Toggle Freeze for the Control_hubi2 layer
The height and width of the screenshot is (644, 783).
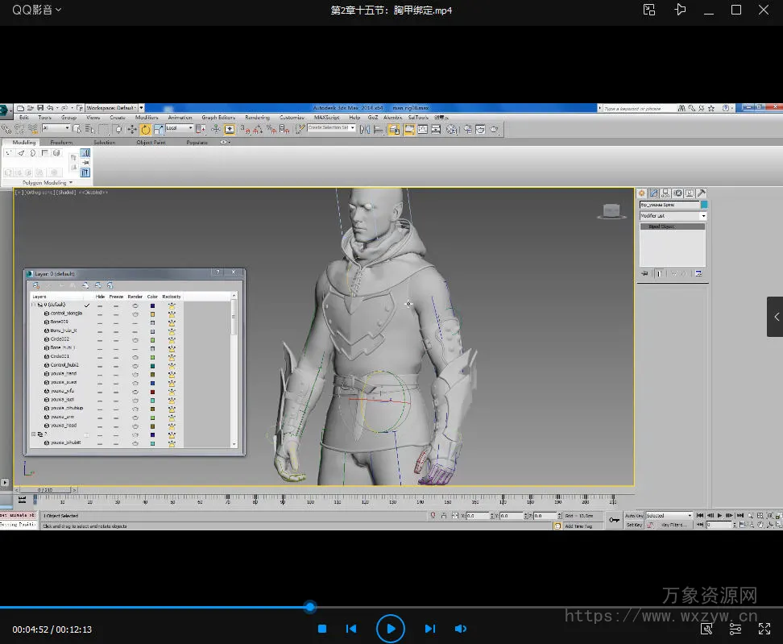tap(116, 365)
